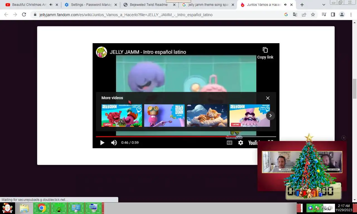Open Chrome from the taskbar
The image size is (357, 214).
(x=42, y=208)
